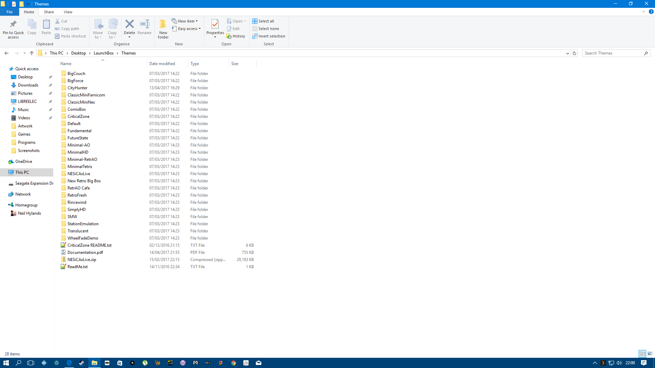655x368 pixels.
Task: Select the CriticalZone folder
Action: (x=78, y=117)
